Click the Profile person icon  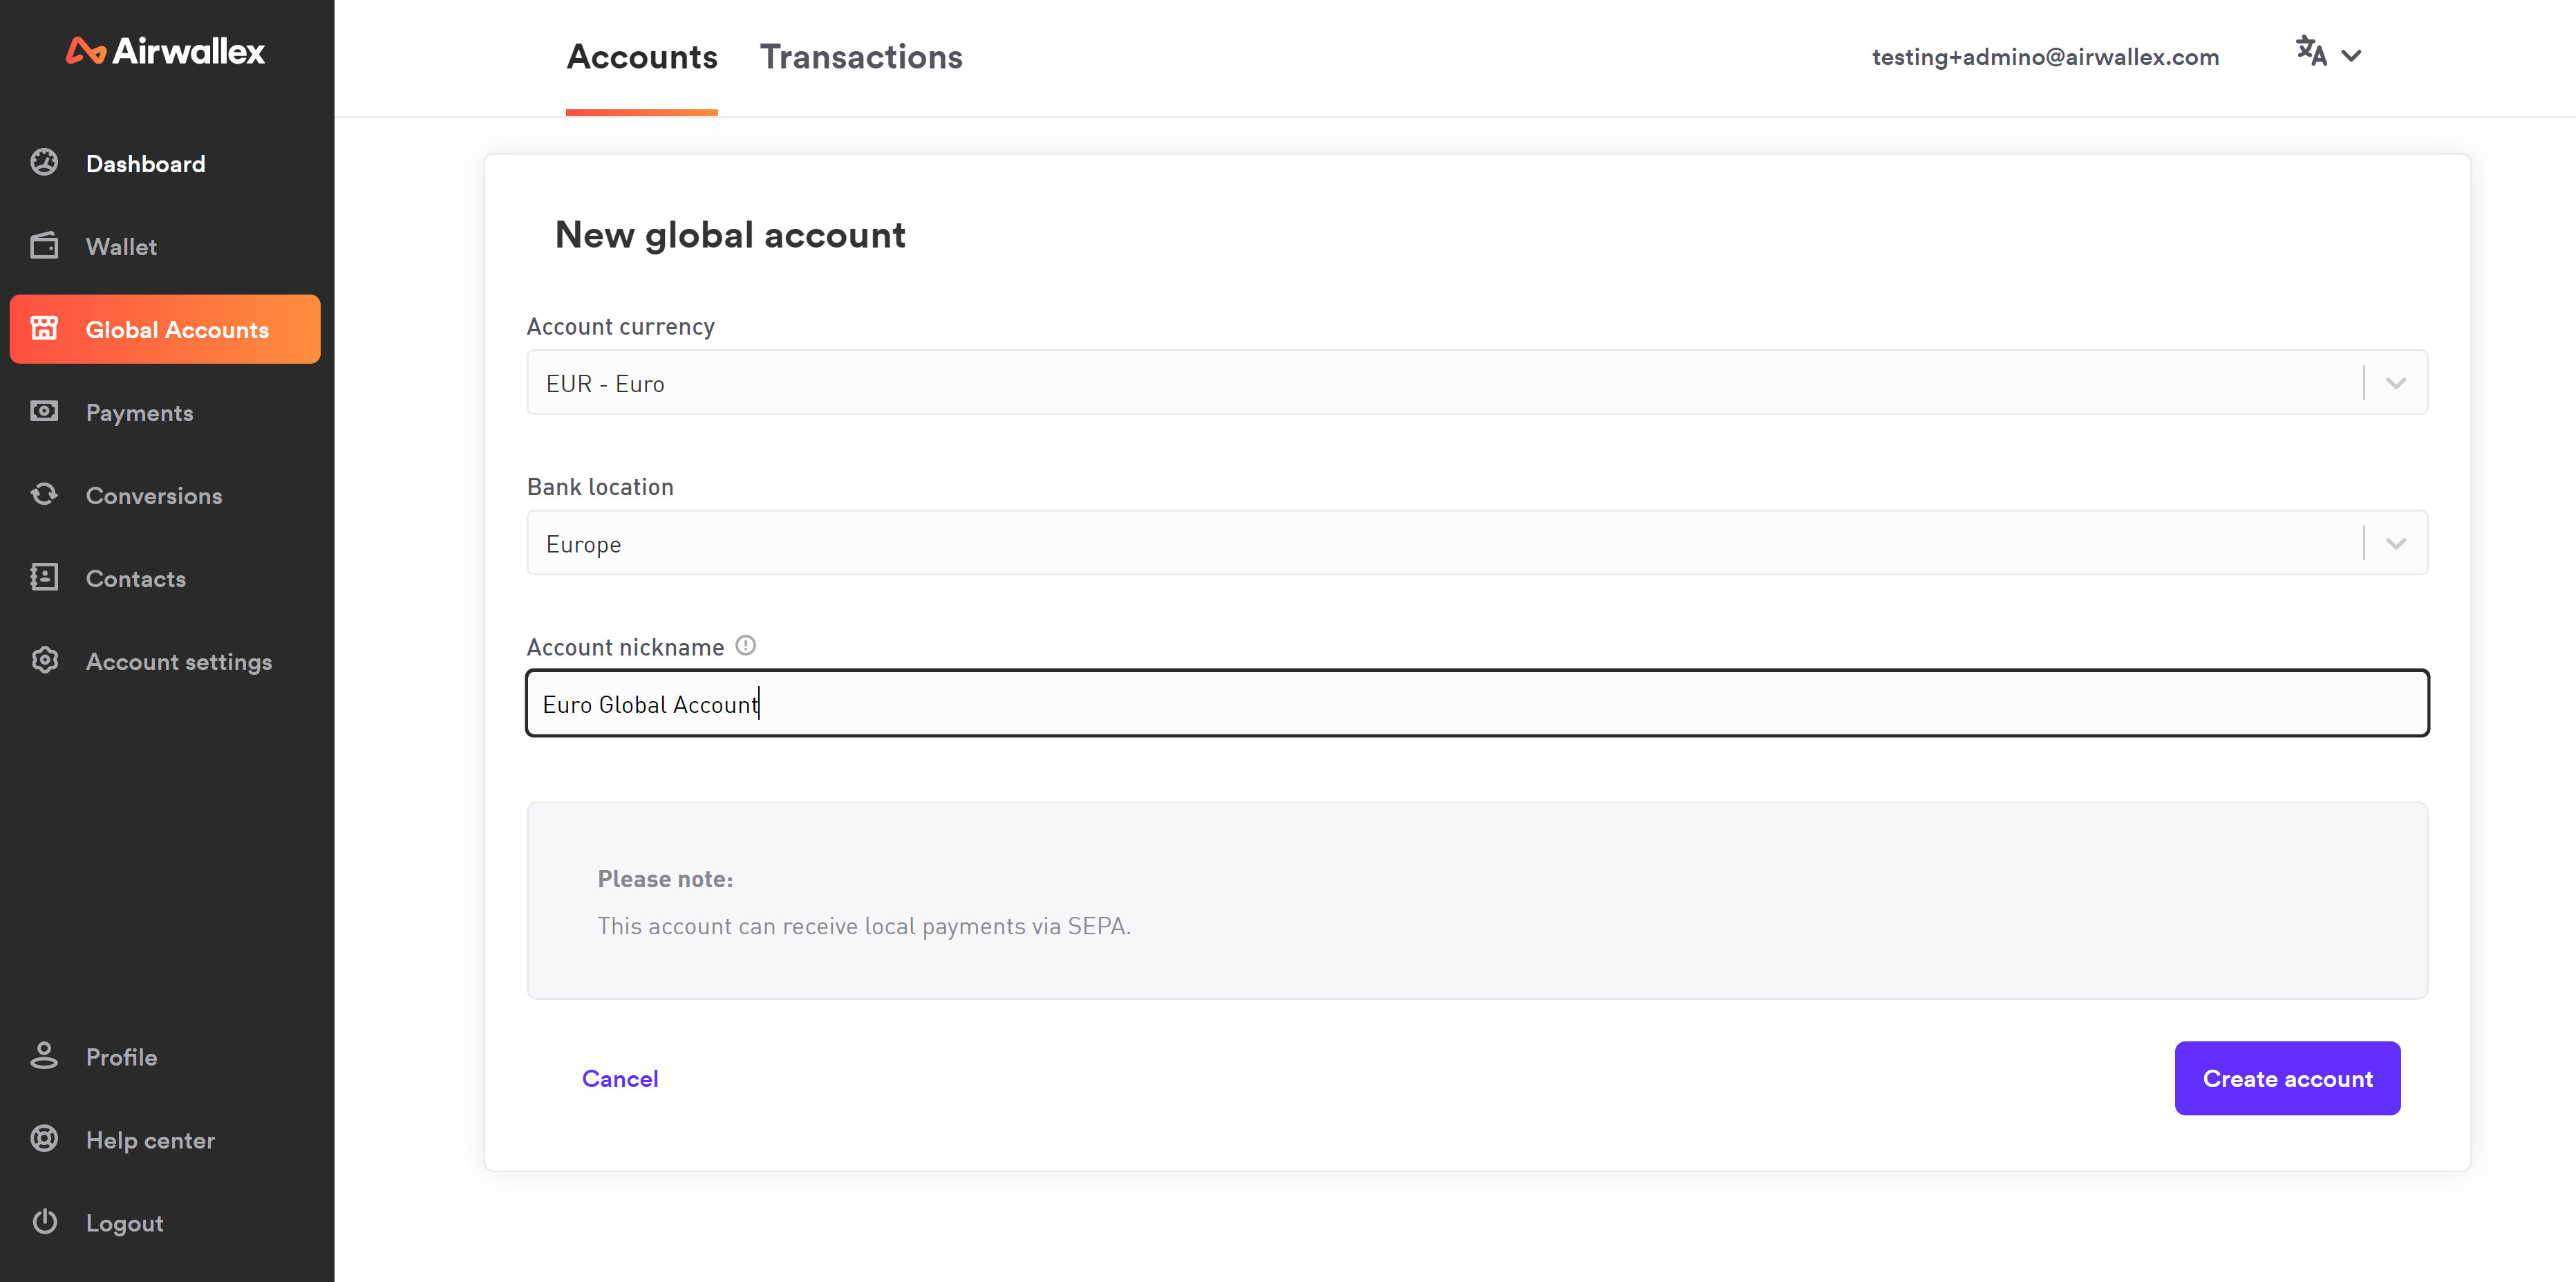point(44,1056)
